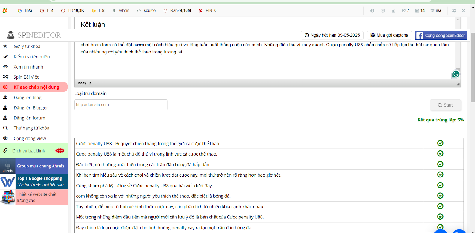Click the copyright icon beside KT sao chép
The width and height of the screenshot is (475, 233).
tap(5, 87)
